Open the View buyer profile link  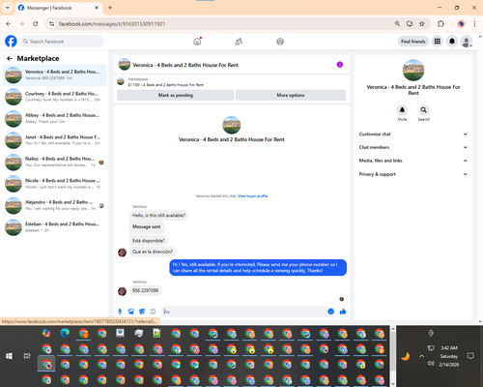pyautogui.click(x=252, y=195)
